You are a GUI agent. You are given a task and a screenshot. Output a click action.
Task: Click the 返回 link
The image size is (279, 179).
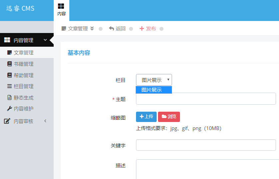coord(117,28)
